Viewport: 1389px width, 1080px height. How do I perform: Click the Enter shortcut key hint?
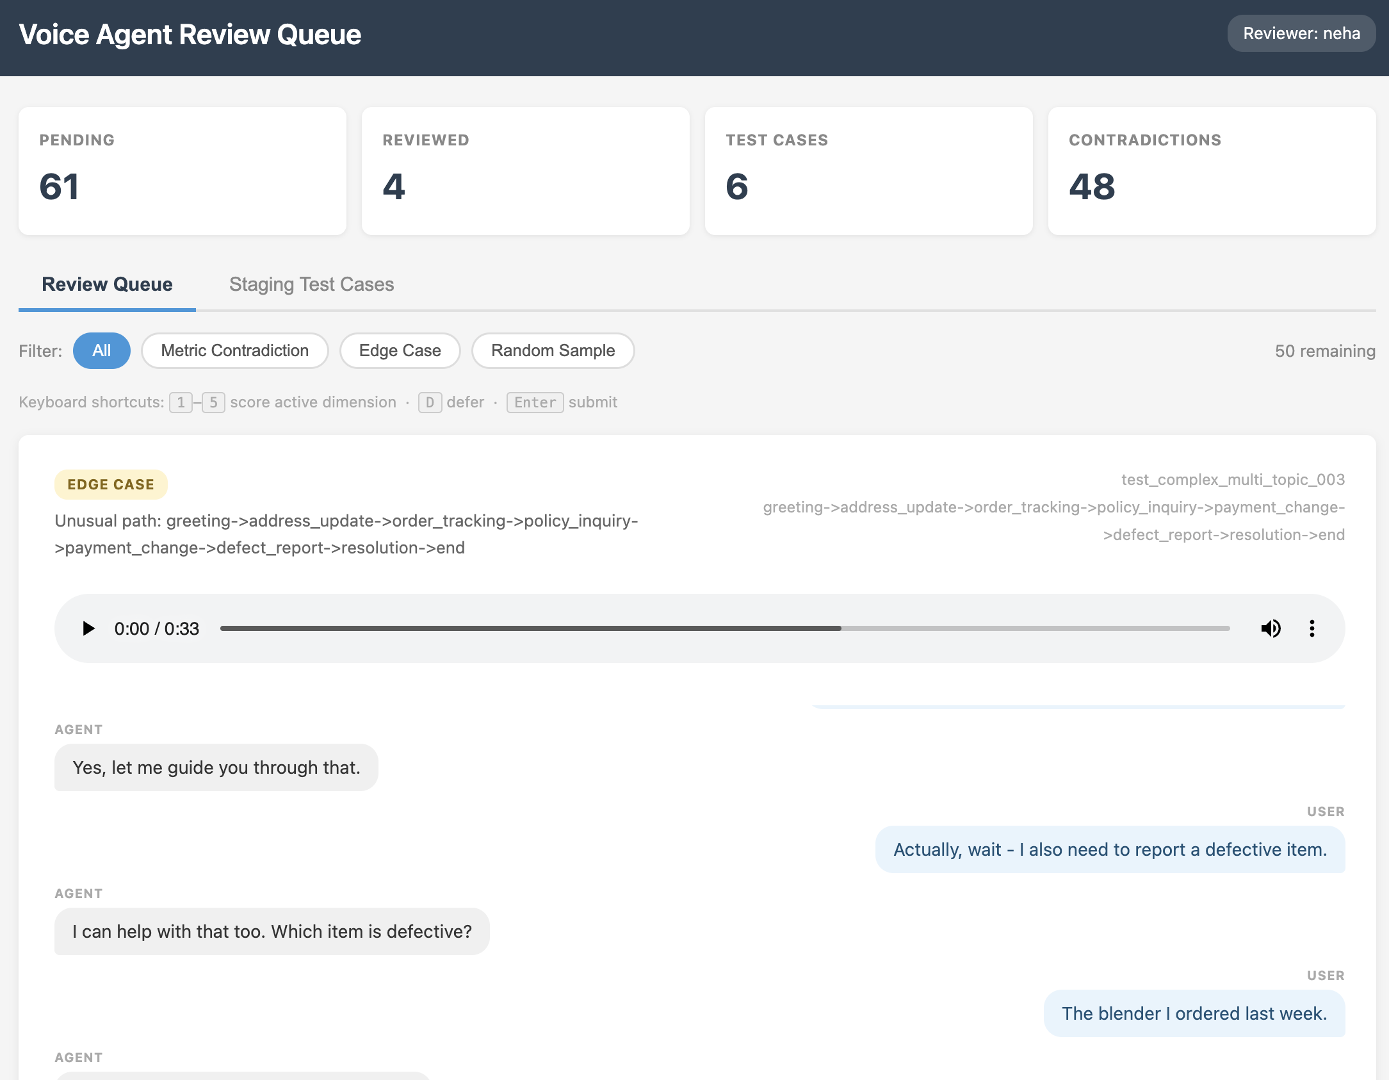pyautogui.click(x=535, y=402)
